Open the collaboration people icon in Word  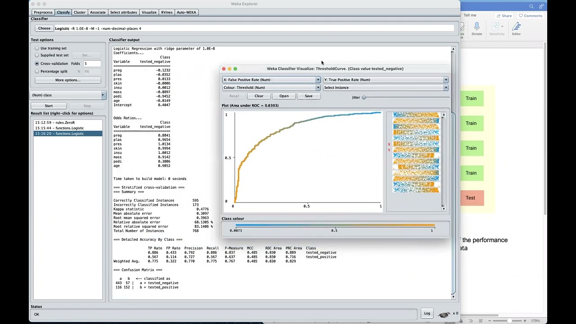coord(541,6)
